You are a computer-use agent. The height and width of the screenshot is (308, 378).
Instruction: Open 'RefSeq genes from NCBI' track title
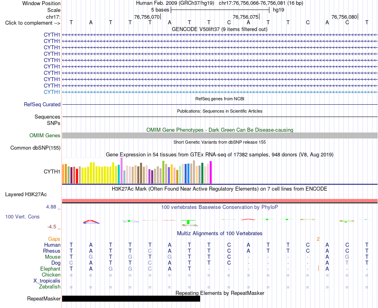tap(220, 99)
